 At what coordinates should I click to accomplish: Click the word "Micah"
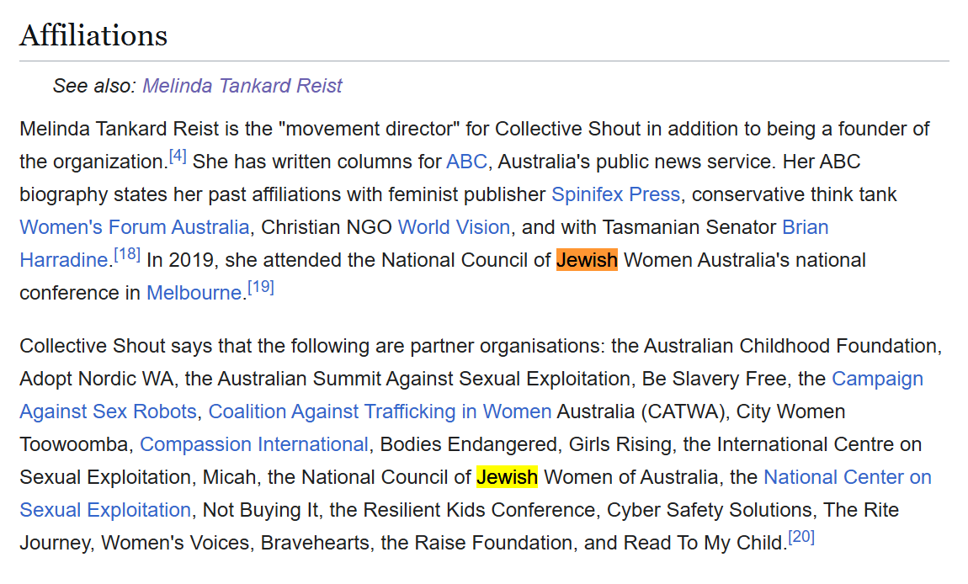coord(228,476)
